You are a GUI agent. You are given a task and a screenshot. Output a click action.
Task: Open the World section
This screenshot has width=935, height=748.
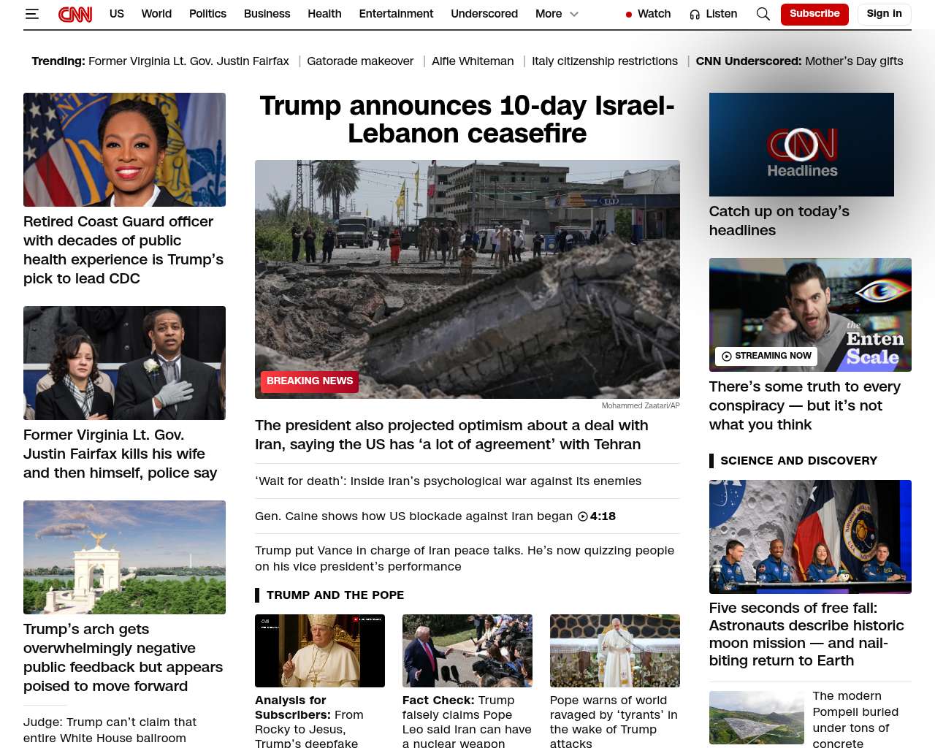pyautogui.click(x=156, y=14)
